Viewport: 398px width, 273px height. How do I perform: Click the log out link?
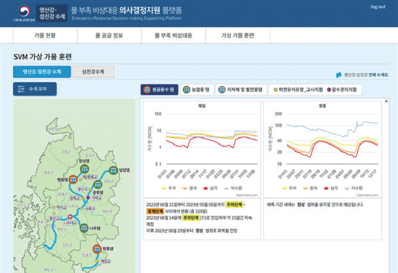[378, 7]
